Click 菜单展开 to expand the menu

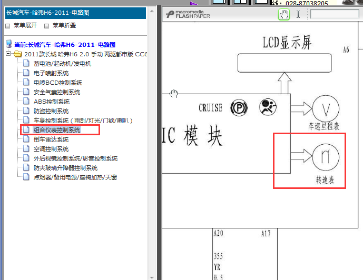click(25, 25)
